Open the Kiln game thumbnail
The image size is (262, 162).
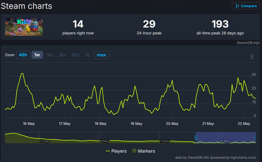coord(24,27)
